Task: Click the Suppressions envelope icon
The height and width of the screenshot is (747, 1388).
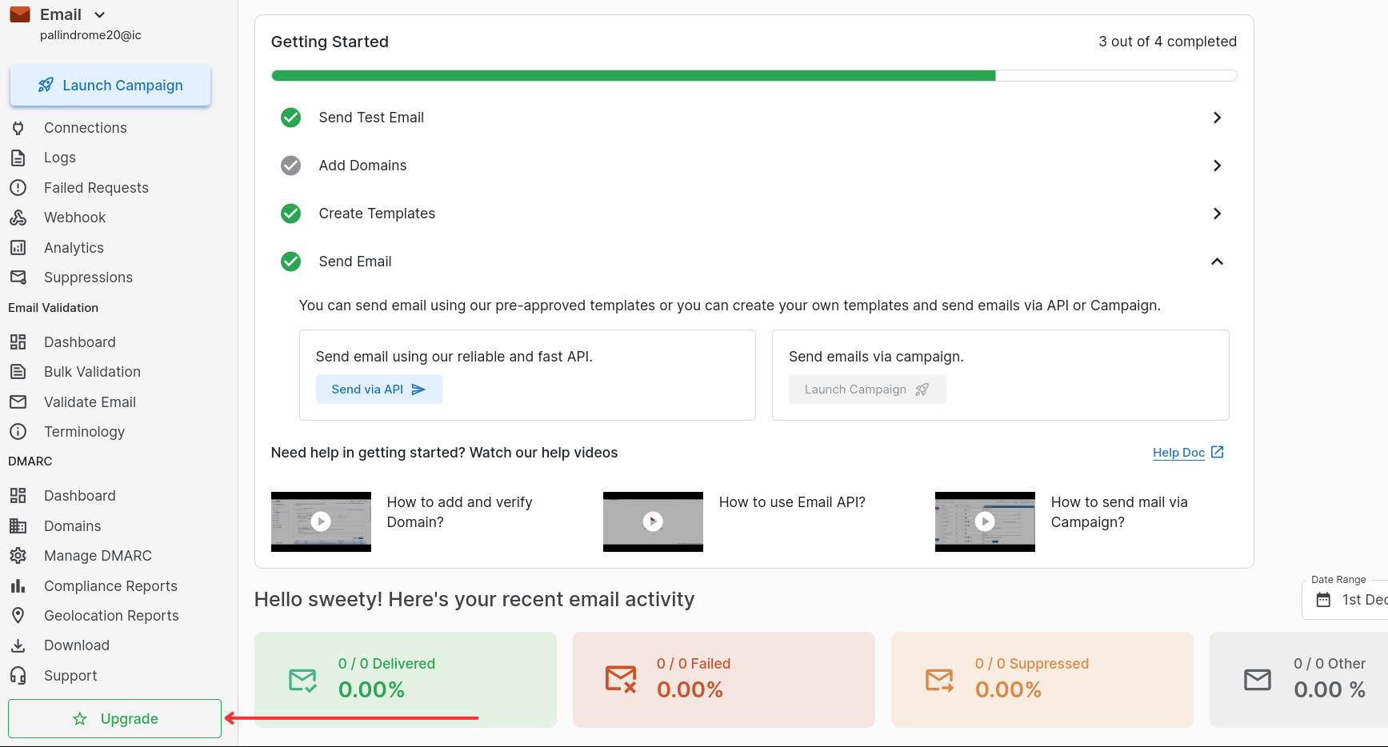Action: (18, 278)
